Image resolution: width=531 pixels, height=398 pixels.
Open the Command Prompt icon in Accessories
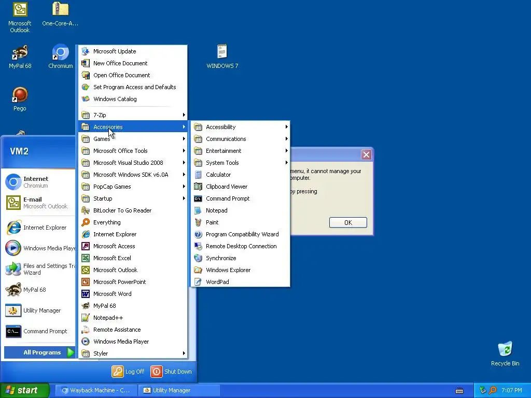(198, 198)
